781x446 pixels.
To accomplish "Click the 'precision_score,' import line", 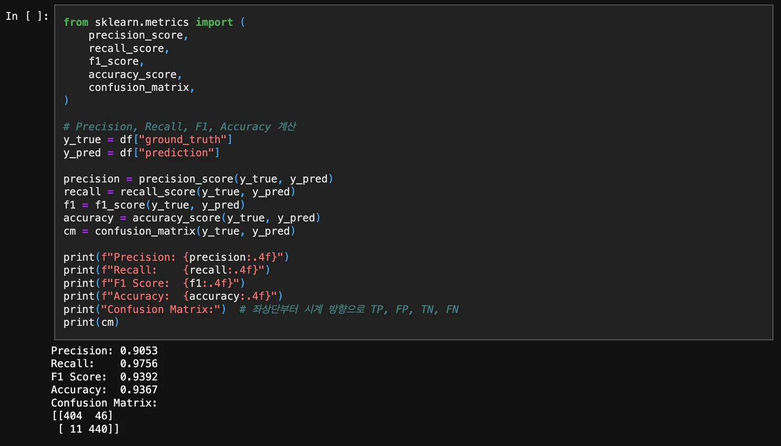I will (x=138, y=35).
